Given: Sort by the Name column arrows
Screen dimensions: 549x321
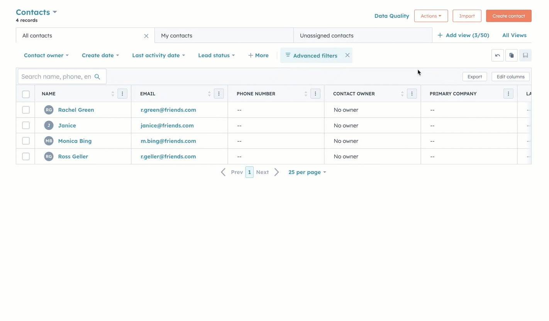Looking at the screenshot, I should pyautogui.click(x=113, y=94).
